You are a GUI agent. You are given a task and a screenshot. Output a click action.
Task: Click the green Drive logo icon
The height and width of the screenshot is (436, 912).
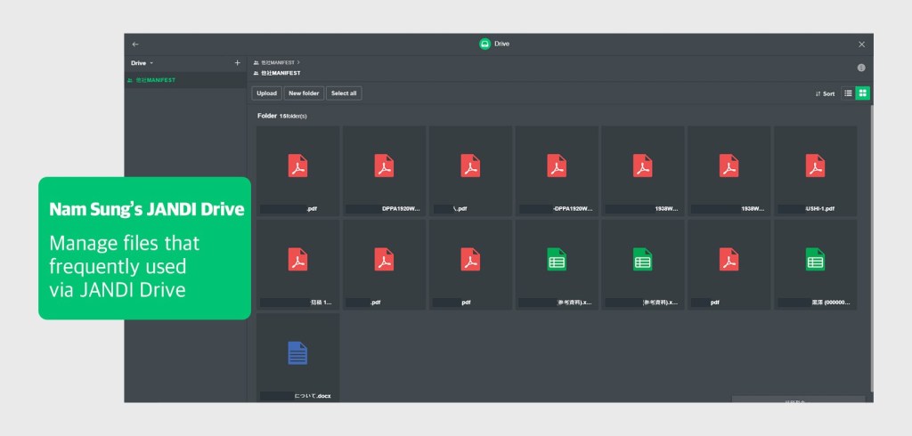coord(484,44)
